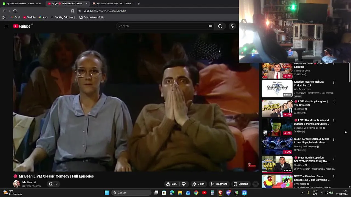Go back with the browser back arrow
The width and height of the screenshot is (351, 197).
click(x=4, y=11)
